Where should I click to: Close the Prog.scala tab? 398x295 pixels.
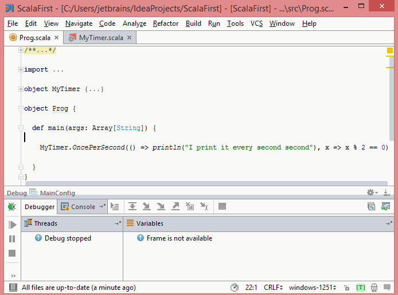pyautogui.click(x=56, y=37)
